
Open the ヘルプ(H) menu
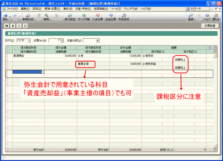146,9
